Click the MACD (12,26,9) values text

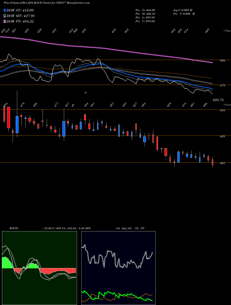pos(63,228)
